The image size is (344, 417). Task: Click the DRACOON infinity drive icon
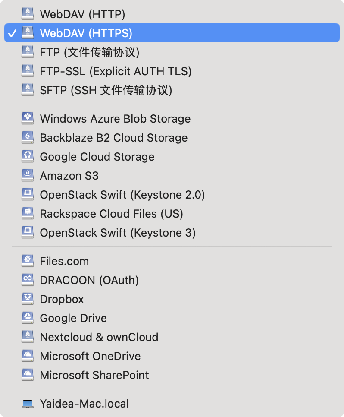[28, 280]
